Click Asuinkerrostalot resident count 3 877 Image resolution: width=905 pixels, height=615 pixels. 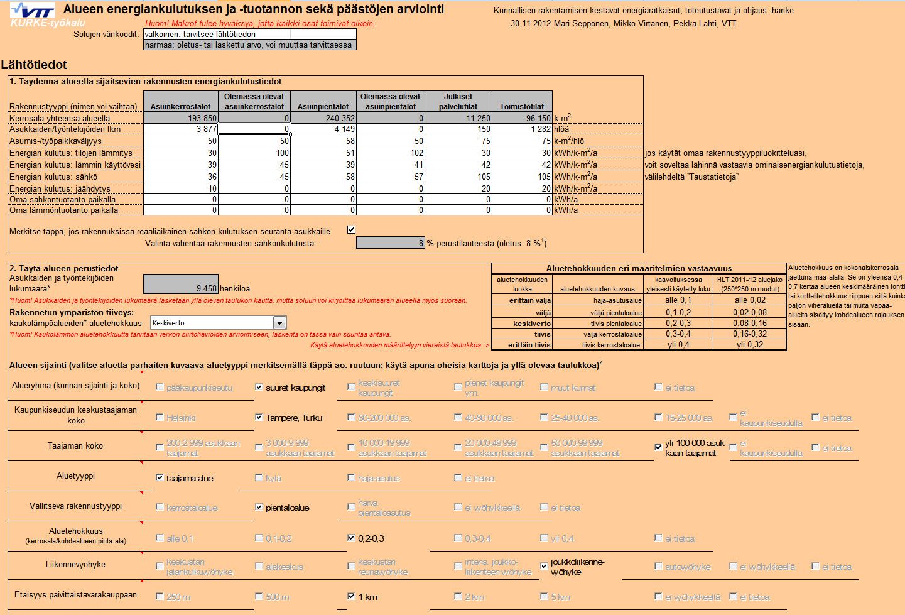[181, 129]
